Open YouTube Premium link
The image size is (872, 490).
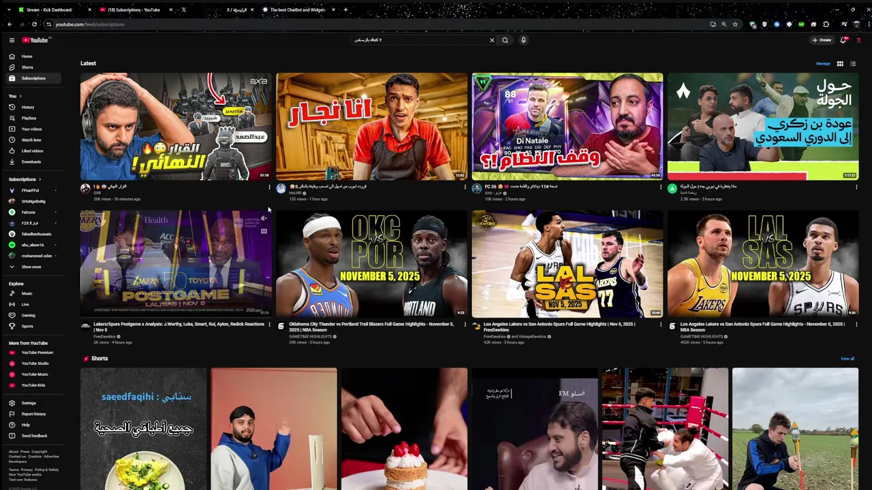click(x=34, y=353)
